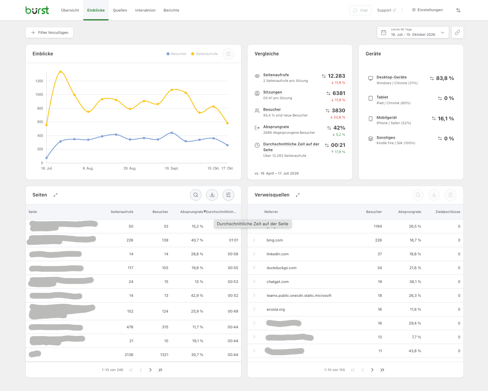Toggle Besucher series in chart legend

[x=177, y=54]
